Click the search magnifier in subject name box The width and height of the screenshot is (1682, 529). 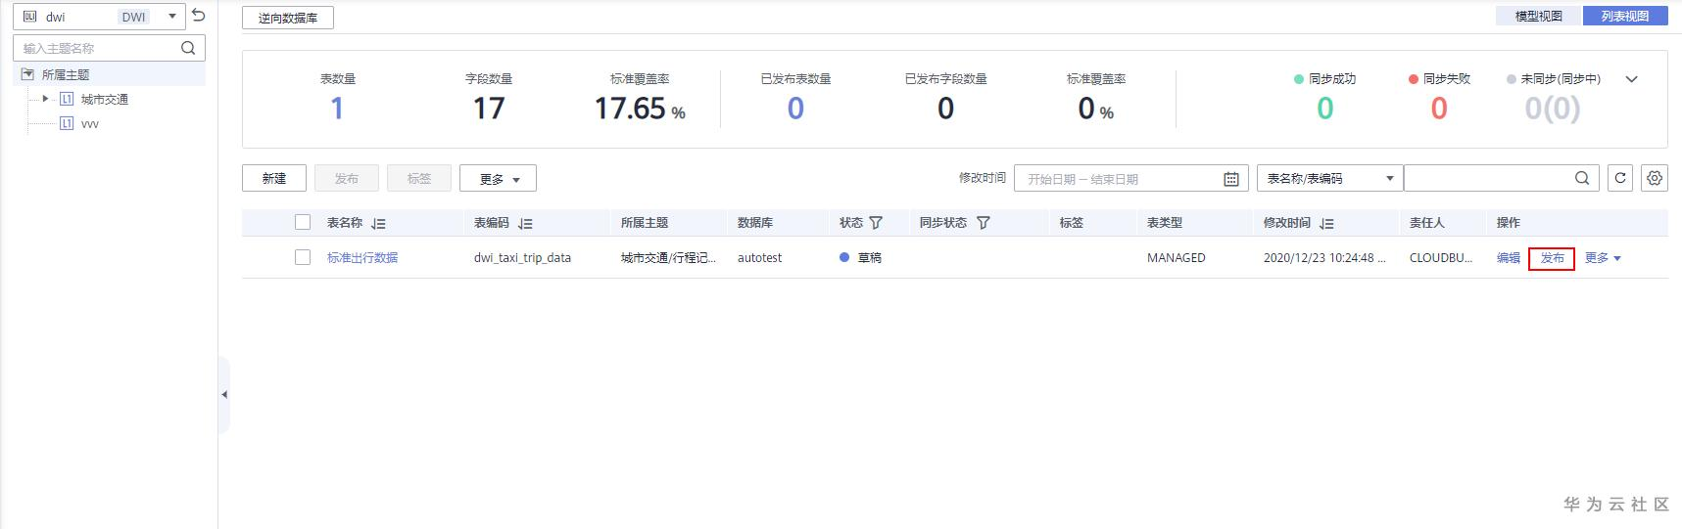tap(188, 48)
